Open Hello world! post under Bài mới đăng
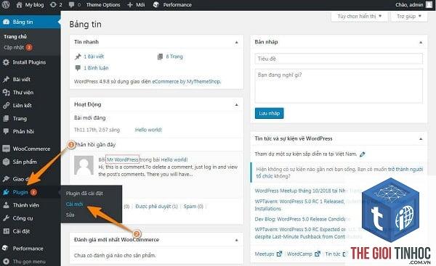This screenshot has height=266, width=436. [x=148, y=130]
